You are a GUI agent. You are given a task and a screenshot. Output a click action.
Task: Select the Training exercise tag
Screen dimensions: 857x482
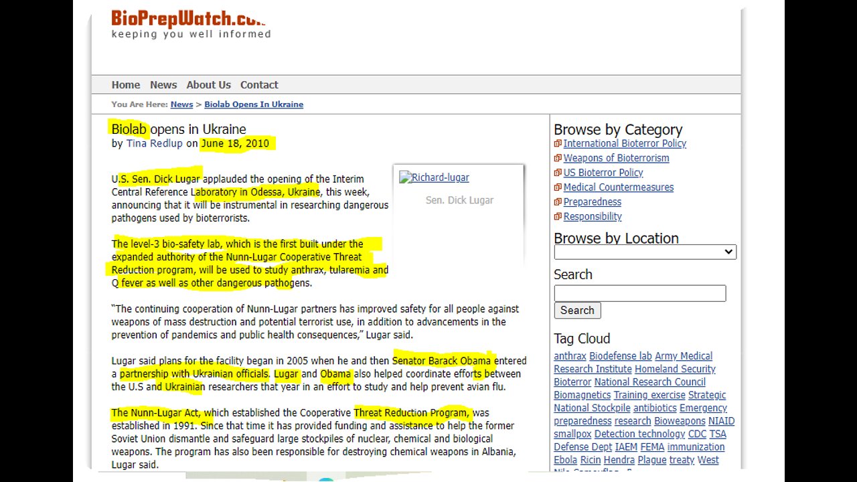pos(649,395)
